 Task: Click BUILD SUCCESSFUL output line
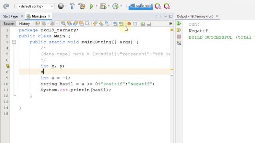click(222, 37)
